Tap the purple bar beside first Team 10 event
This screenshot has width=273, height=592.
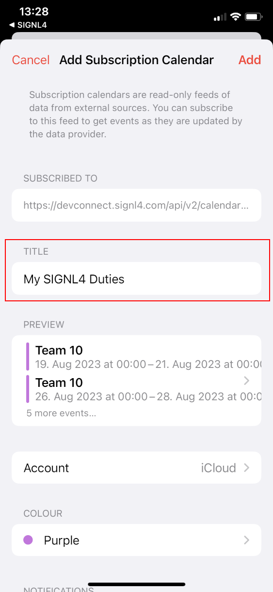[x=28, y=356]
